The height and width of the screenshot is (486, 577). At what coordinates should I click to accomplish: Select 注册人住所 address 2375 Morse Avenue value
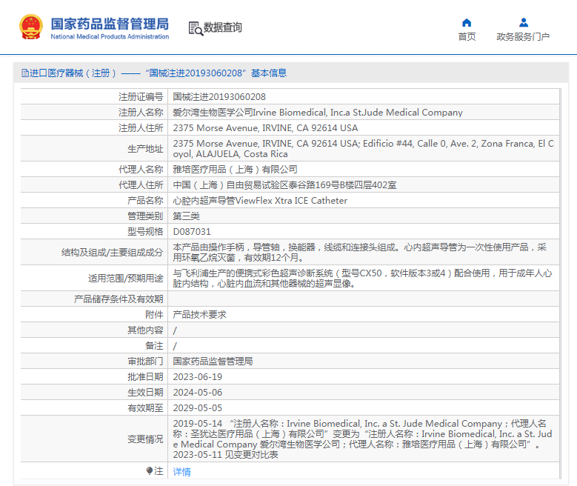(x=265, y=127)
